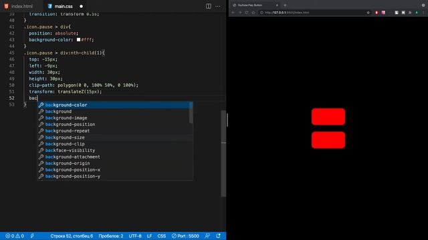Insert the backface-visibility suggestion
The image size is (428, 240).
click(114, 150)
